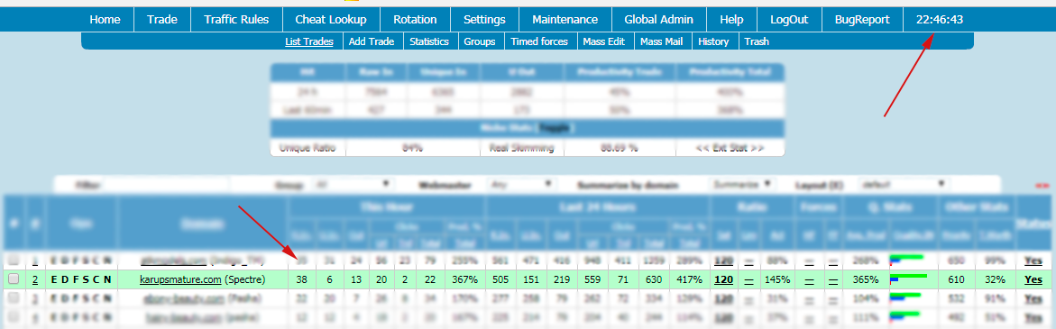1056x329 pixels.
Task: Click E option letter in karupsmature.com row
Action: tap(54, 279)
